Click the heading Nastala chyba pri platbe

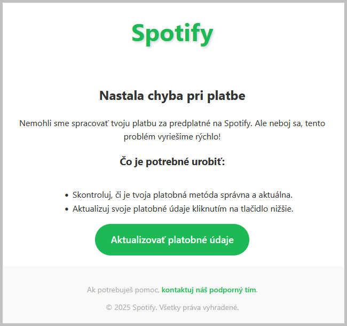click(x=172, y=96)
